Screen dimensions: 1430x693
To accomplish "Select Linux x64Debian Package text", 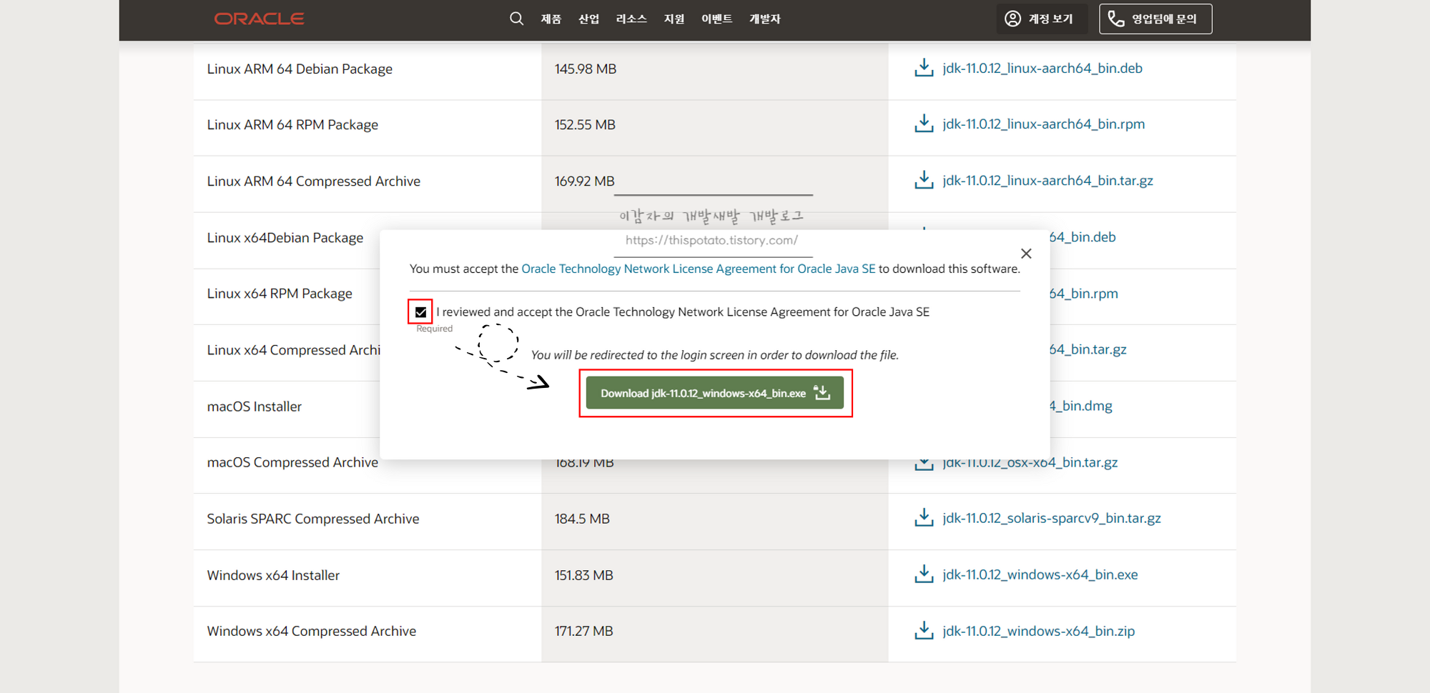I will [285, 238].
